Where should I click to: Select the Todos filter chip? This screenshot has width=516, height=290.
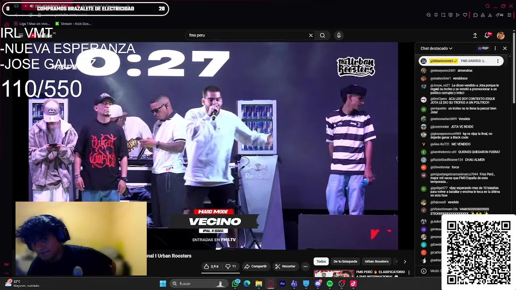click(x=321, y=261)
